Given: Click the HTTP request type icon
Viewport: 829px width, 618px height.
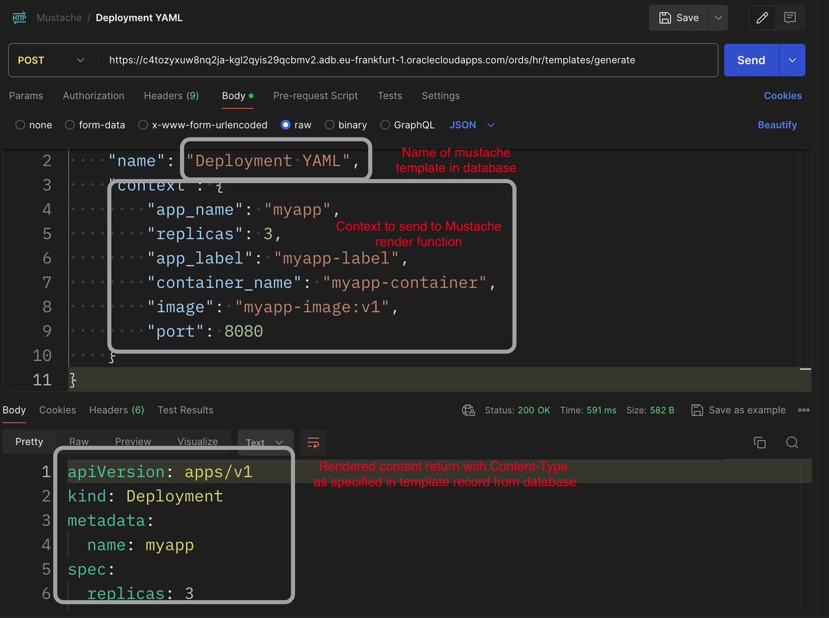Looking at the screenshot, I should pyautogui.click(x=19, y=18).
